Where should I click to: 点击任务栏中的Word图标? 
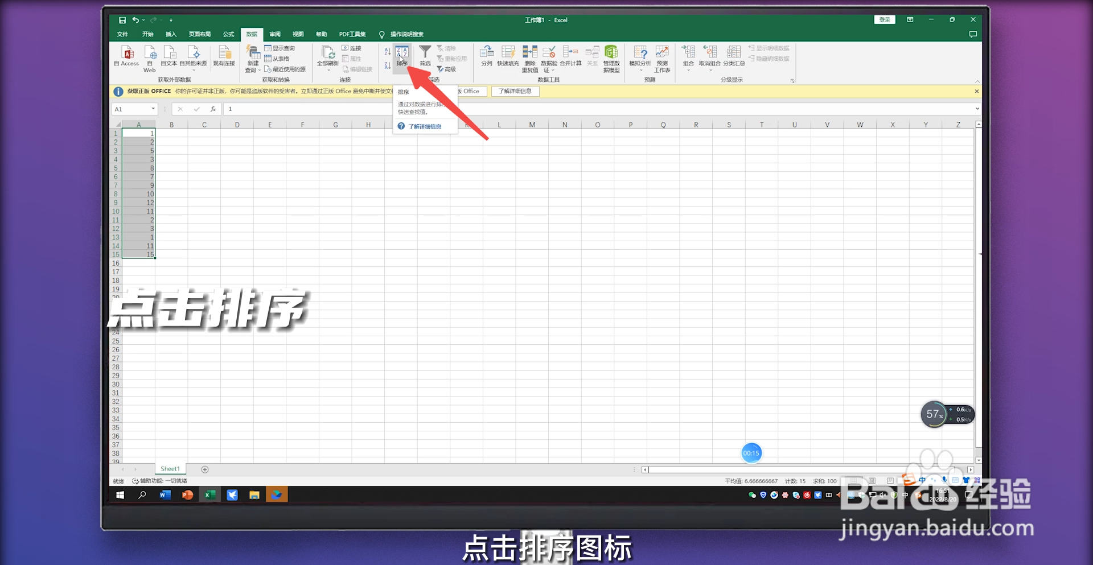click(165, 494)
